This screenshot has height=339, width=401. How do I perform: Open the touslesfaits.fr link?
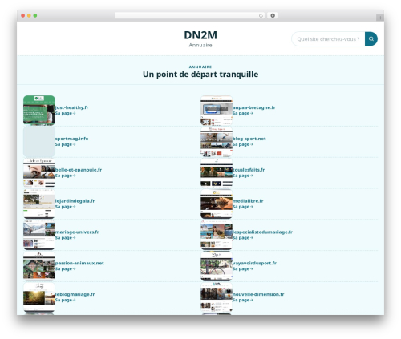pyautogui.click(x=249, y=170)
